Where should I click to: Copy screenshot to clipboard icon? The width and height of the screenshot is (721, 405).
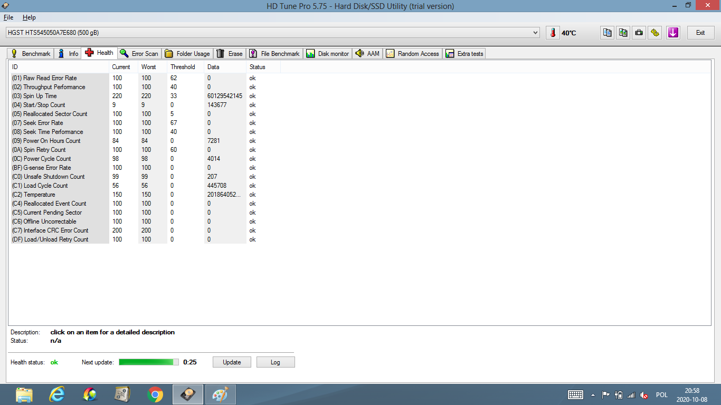623,33
